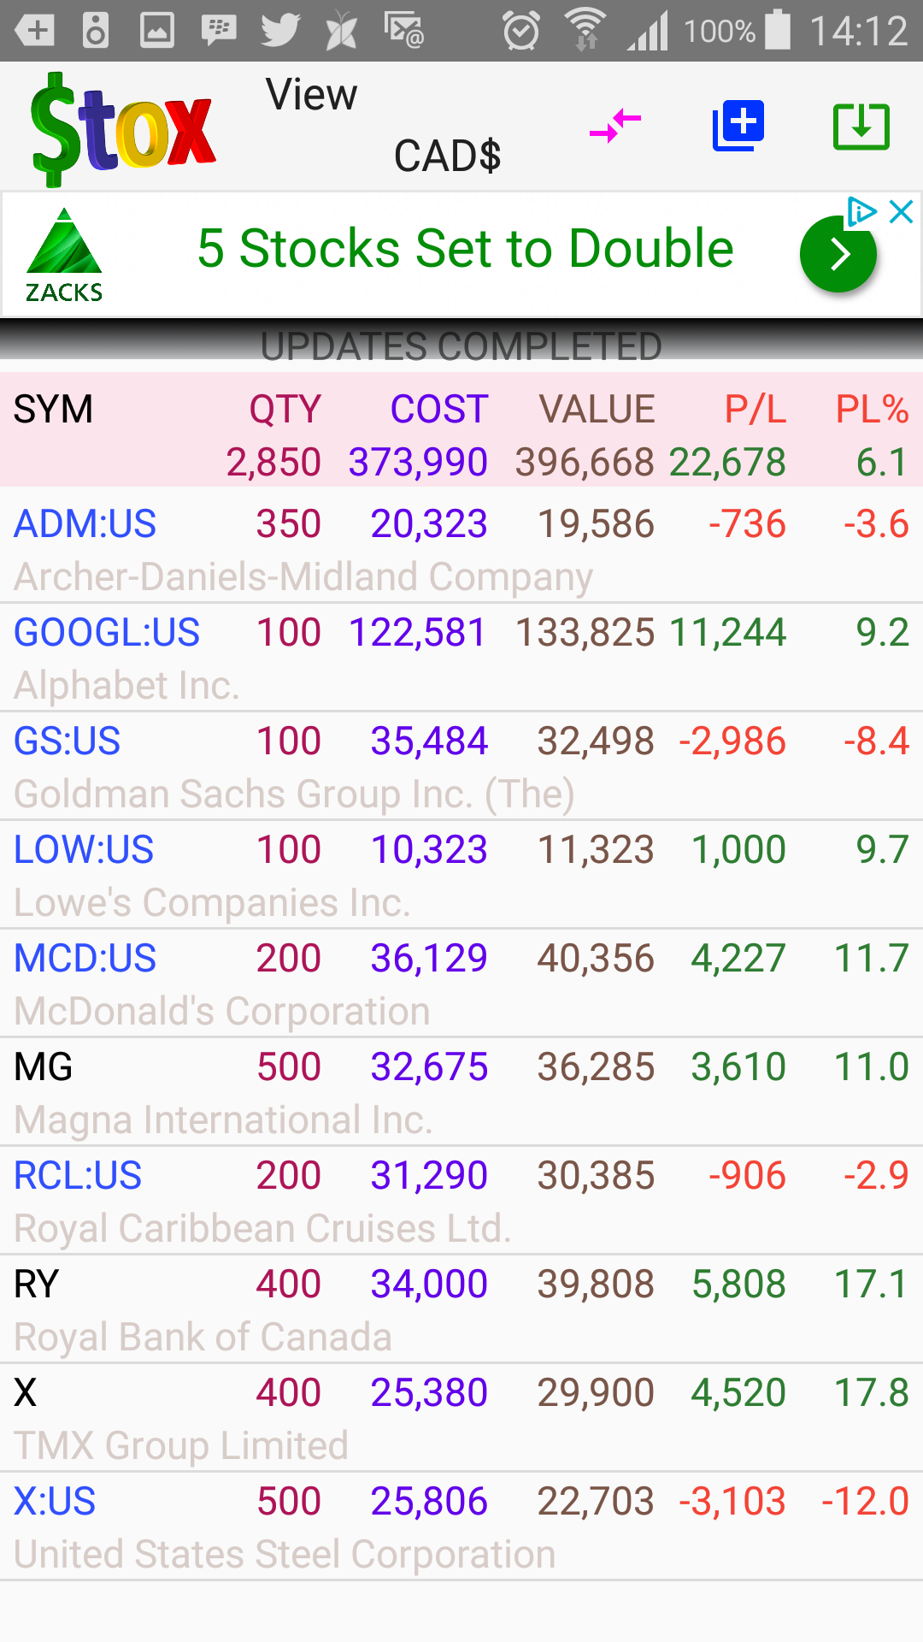Tap the green arrow on Zacks ad
Screen dimensions: 923x1642
(x=838, y=254)
